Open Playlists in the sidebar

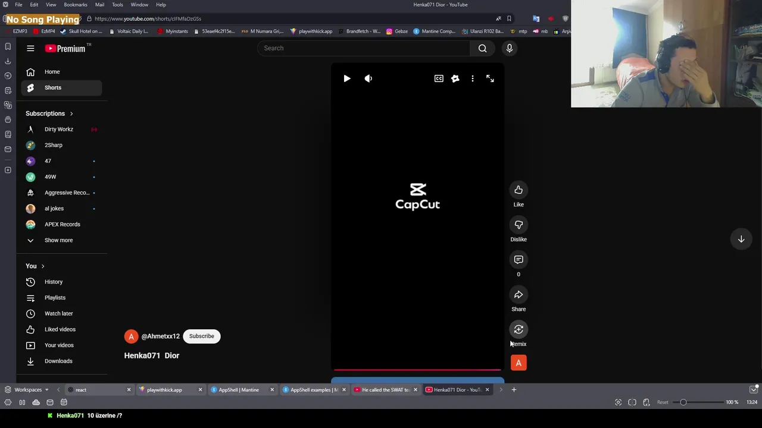point(61,297)
